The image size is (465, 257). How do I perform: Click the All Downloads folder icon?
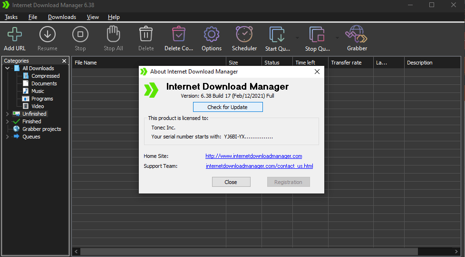pos(17,68)
